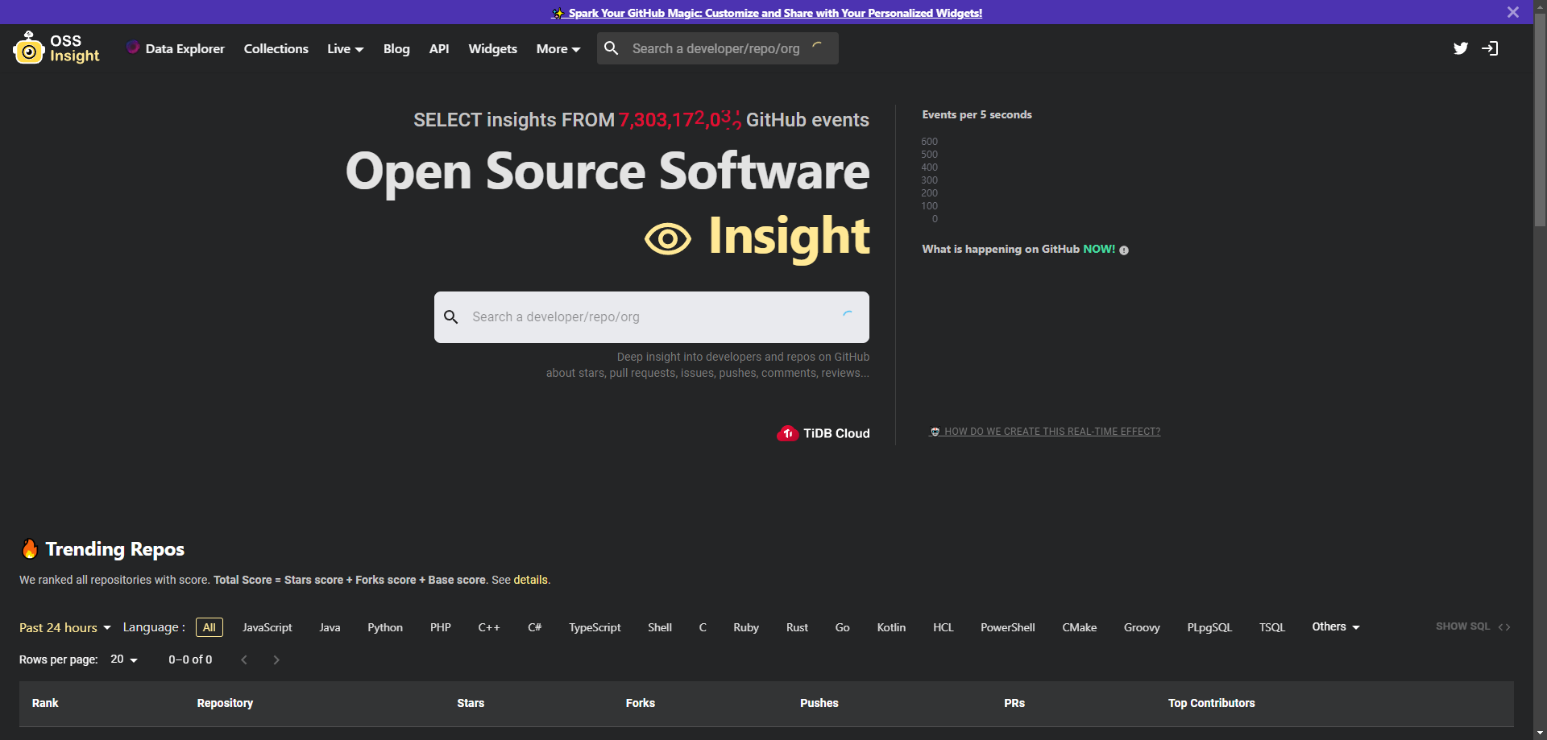Click the sign-in arrow icon
The width and height of the screenshot is (1547, 740).
[1490, 48]
